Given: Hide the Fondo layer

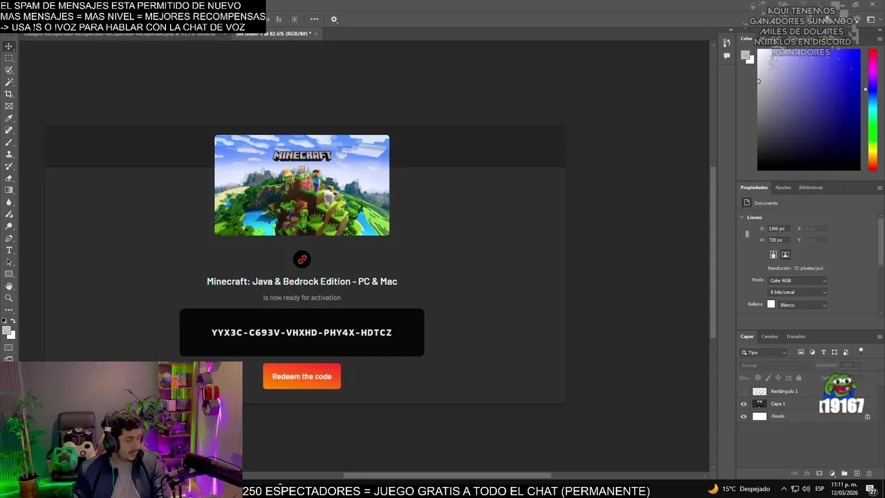Looking at the screenshot, I should coord(744,416).
